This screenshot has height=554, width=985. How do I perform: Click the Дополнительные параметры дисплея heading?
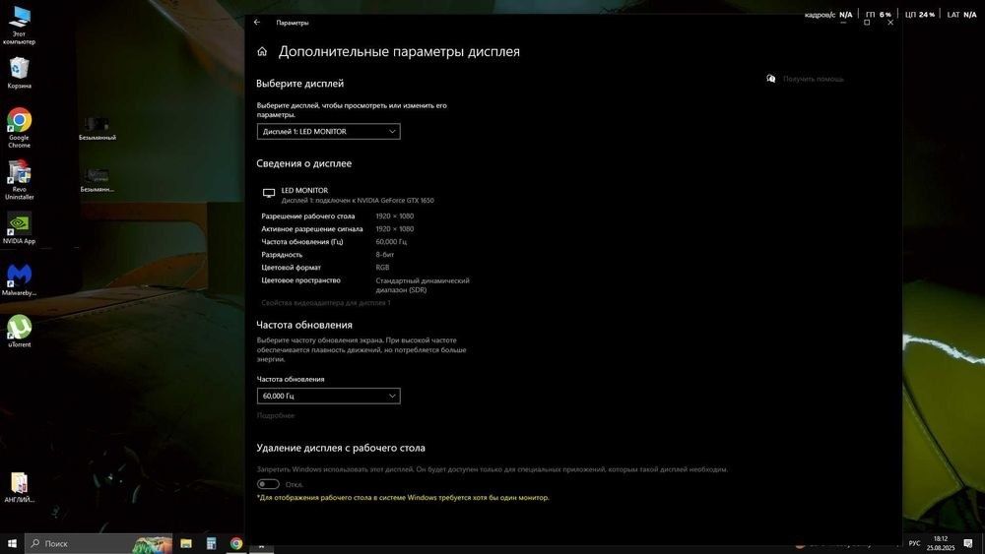(399, 51)
